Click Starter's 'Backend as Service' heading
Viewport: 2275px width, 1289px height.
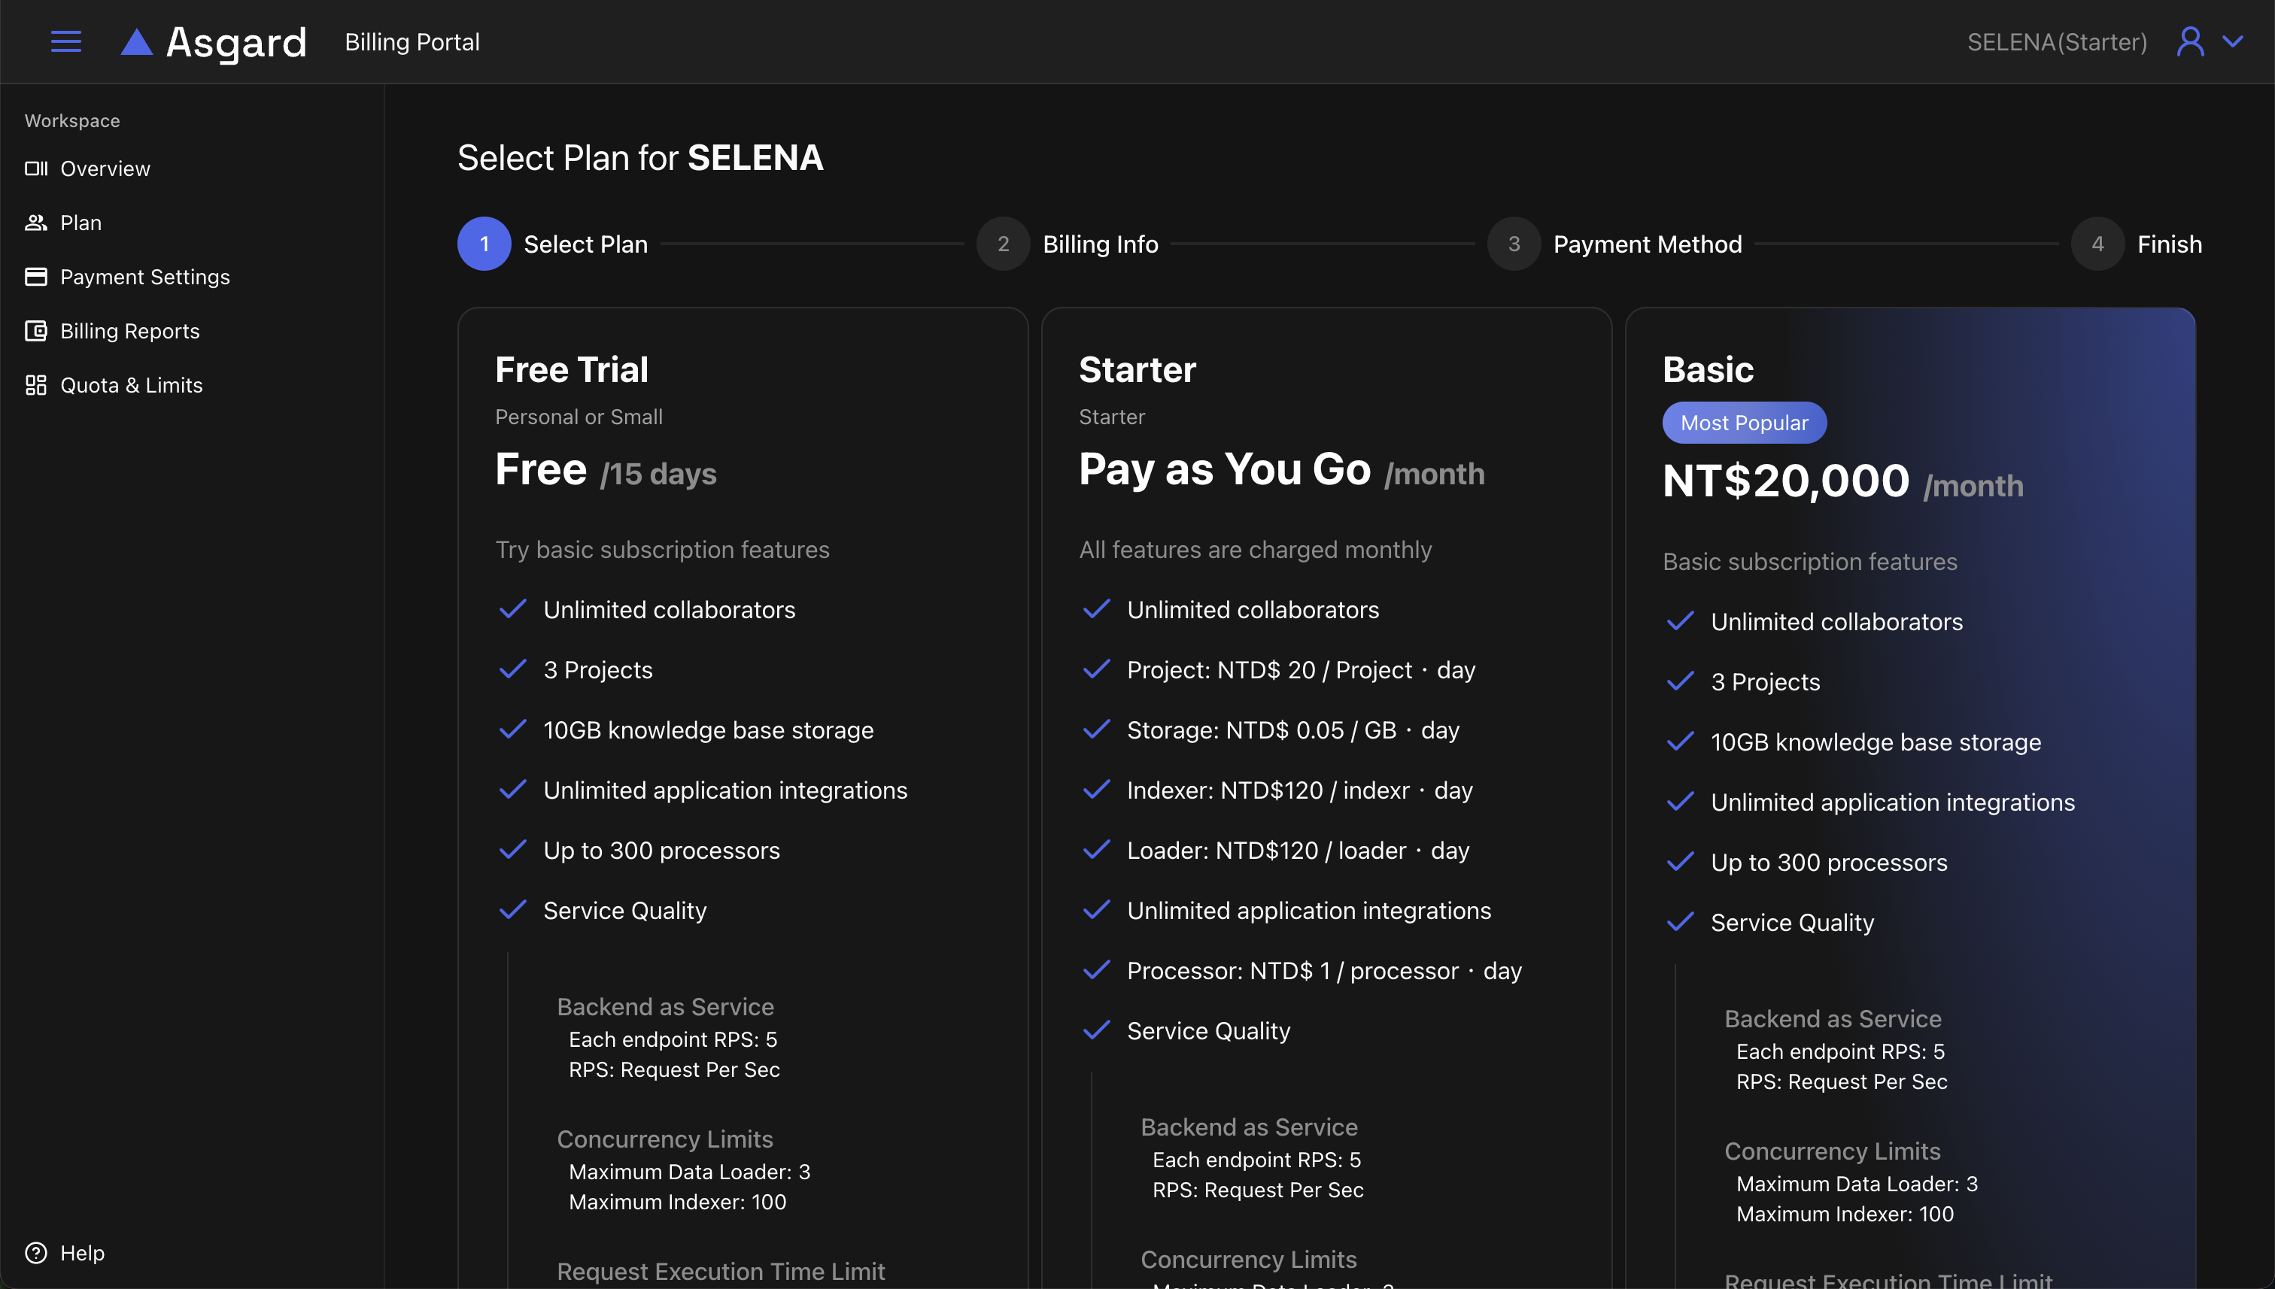click(1249, 1127)
